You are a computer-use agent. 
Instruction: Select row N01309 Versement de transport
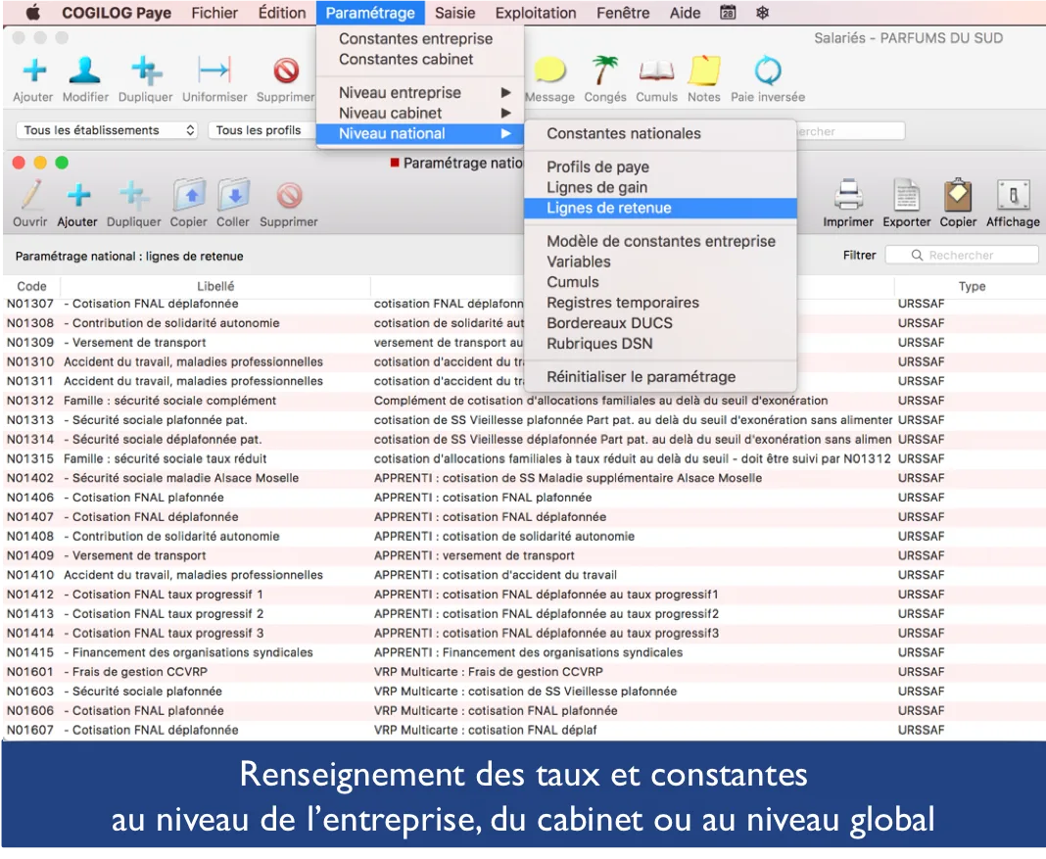[x=523, y=342]
